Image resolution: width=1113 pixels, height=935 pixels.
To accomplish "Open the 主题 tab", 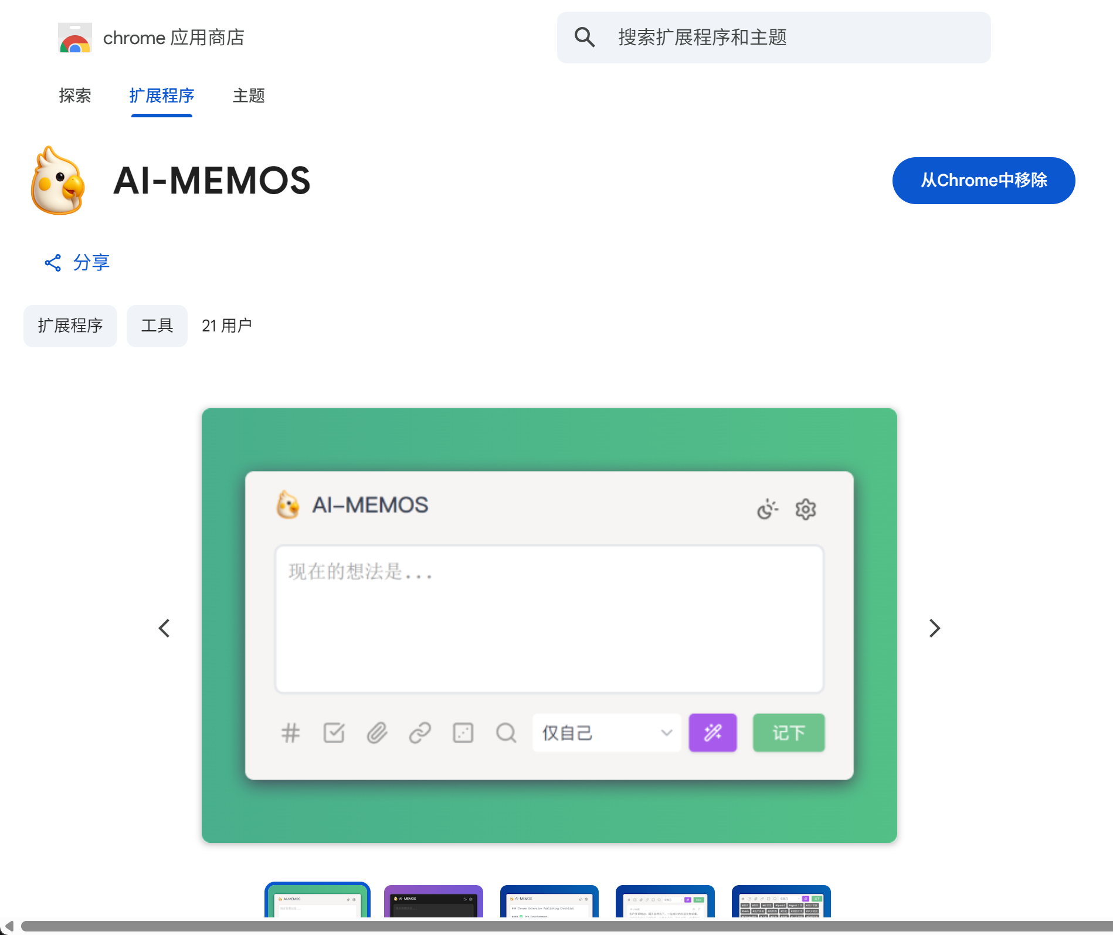I will pos(248,96).
